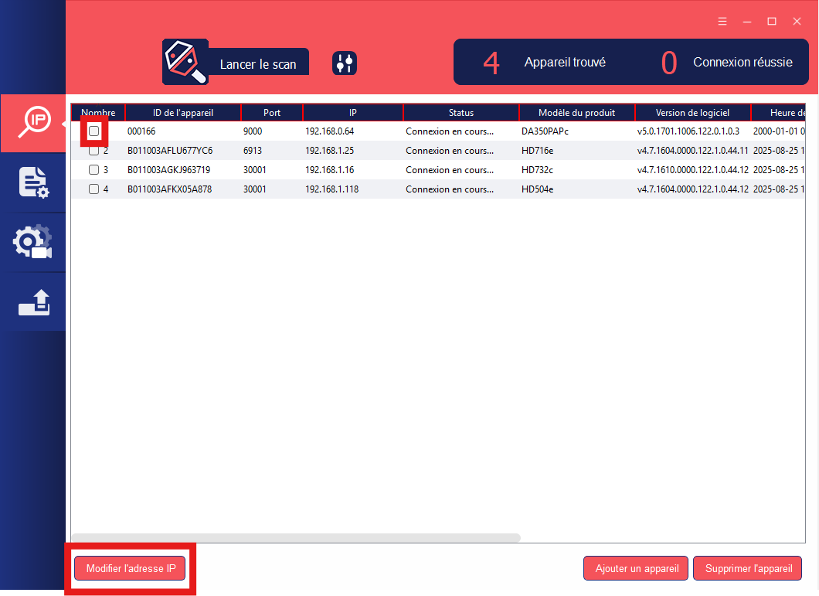Click device ID 000166
Screen dimensions: 819x596
[141, 131]
